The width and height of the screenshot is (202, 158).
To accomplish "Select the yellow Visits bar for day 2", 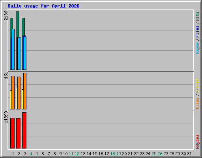I will 17,98.
